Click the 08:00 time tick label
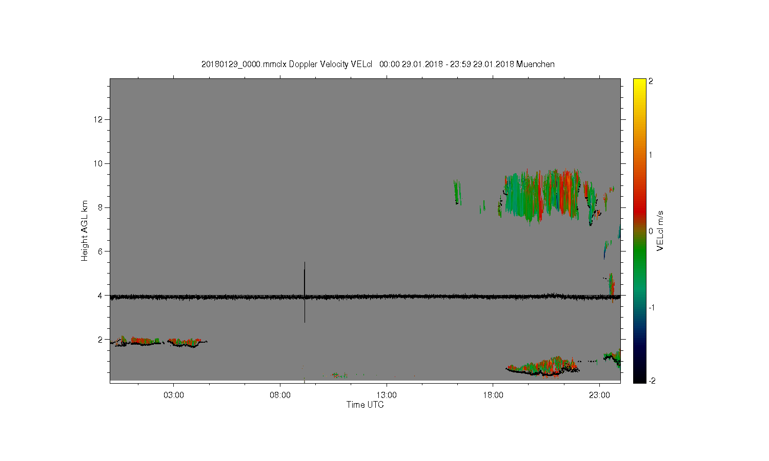Viewport: 769px width, 461px height. [280, 395]
